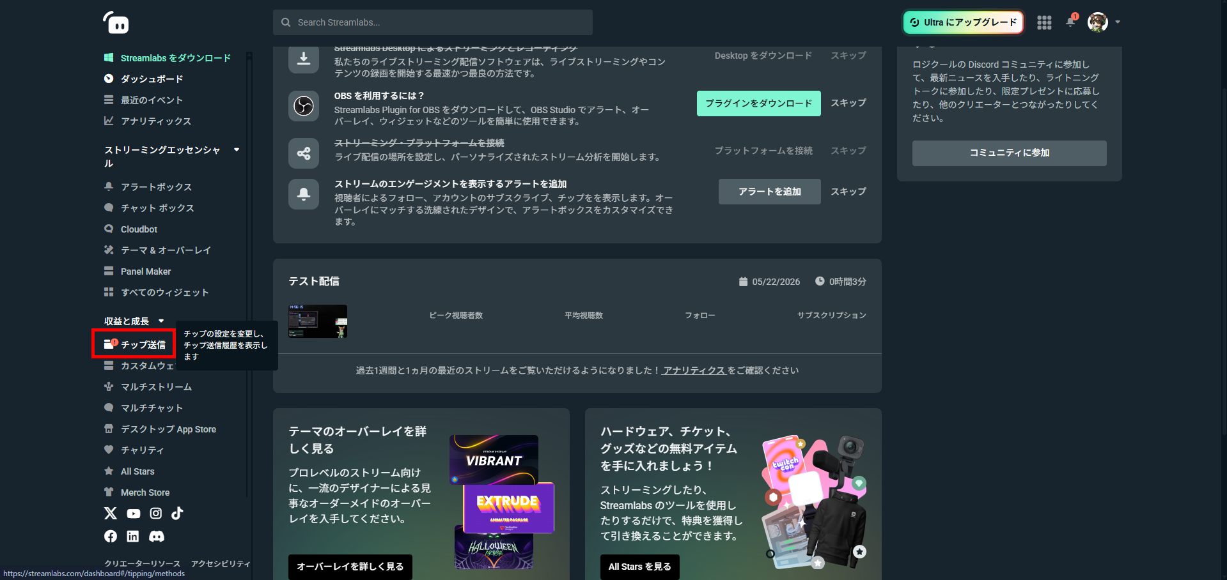Viewport: 1227px width, 580px height.
Task: Click the アクセシビリティ footer link
Action: pyautogui.click(x=221, y=563)
